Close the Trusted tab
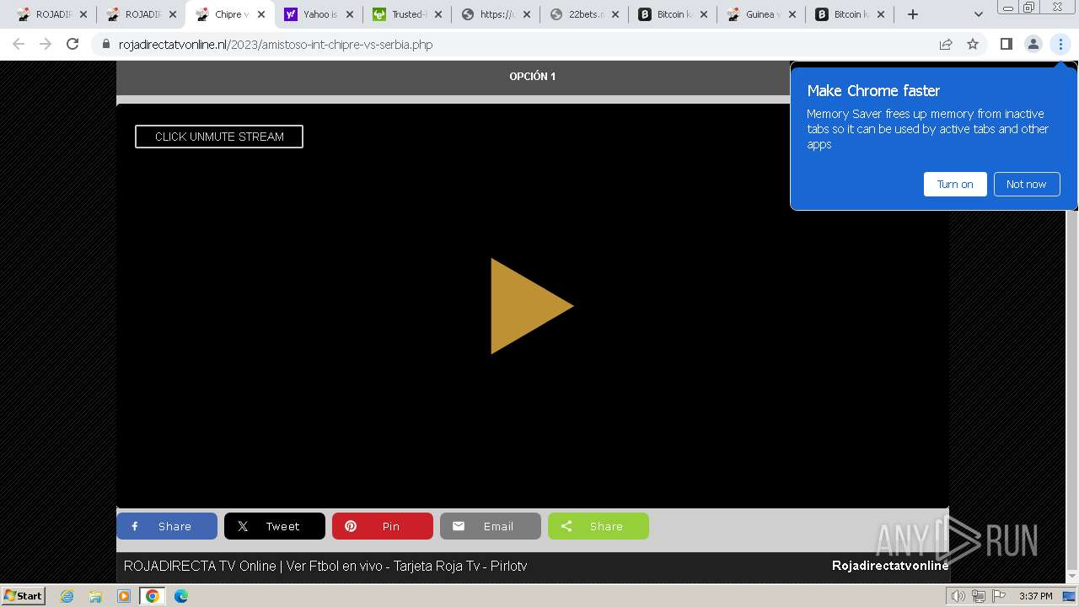 tap(438, 14)
